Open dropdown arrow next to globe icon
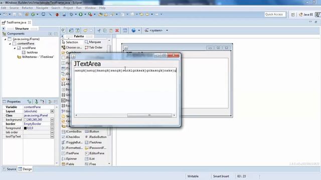Viewport: 321px width, 180px height. 139,30
